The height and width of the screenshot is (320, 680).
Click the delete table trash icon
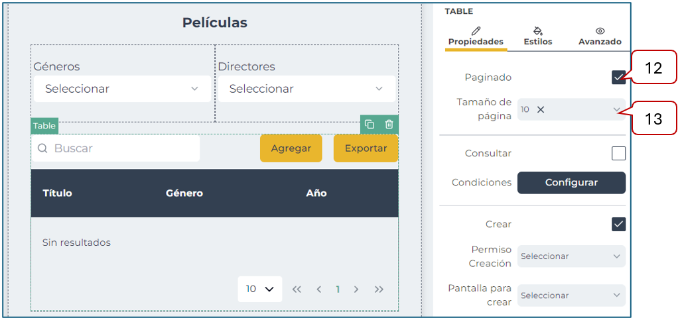tap(389, 125)
